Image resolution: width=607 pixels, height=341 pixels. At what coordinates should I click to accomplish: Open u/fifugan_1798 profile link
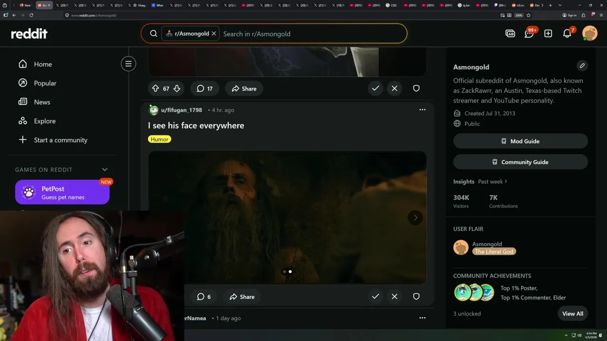click(x=182, y=110)
